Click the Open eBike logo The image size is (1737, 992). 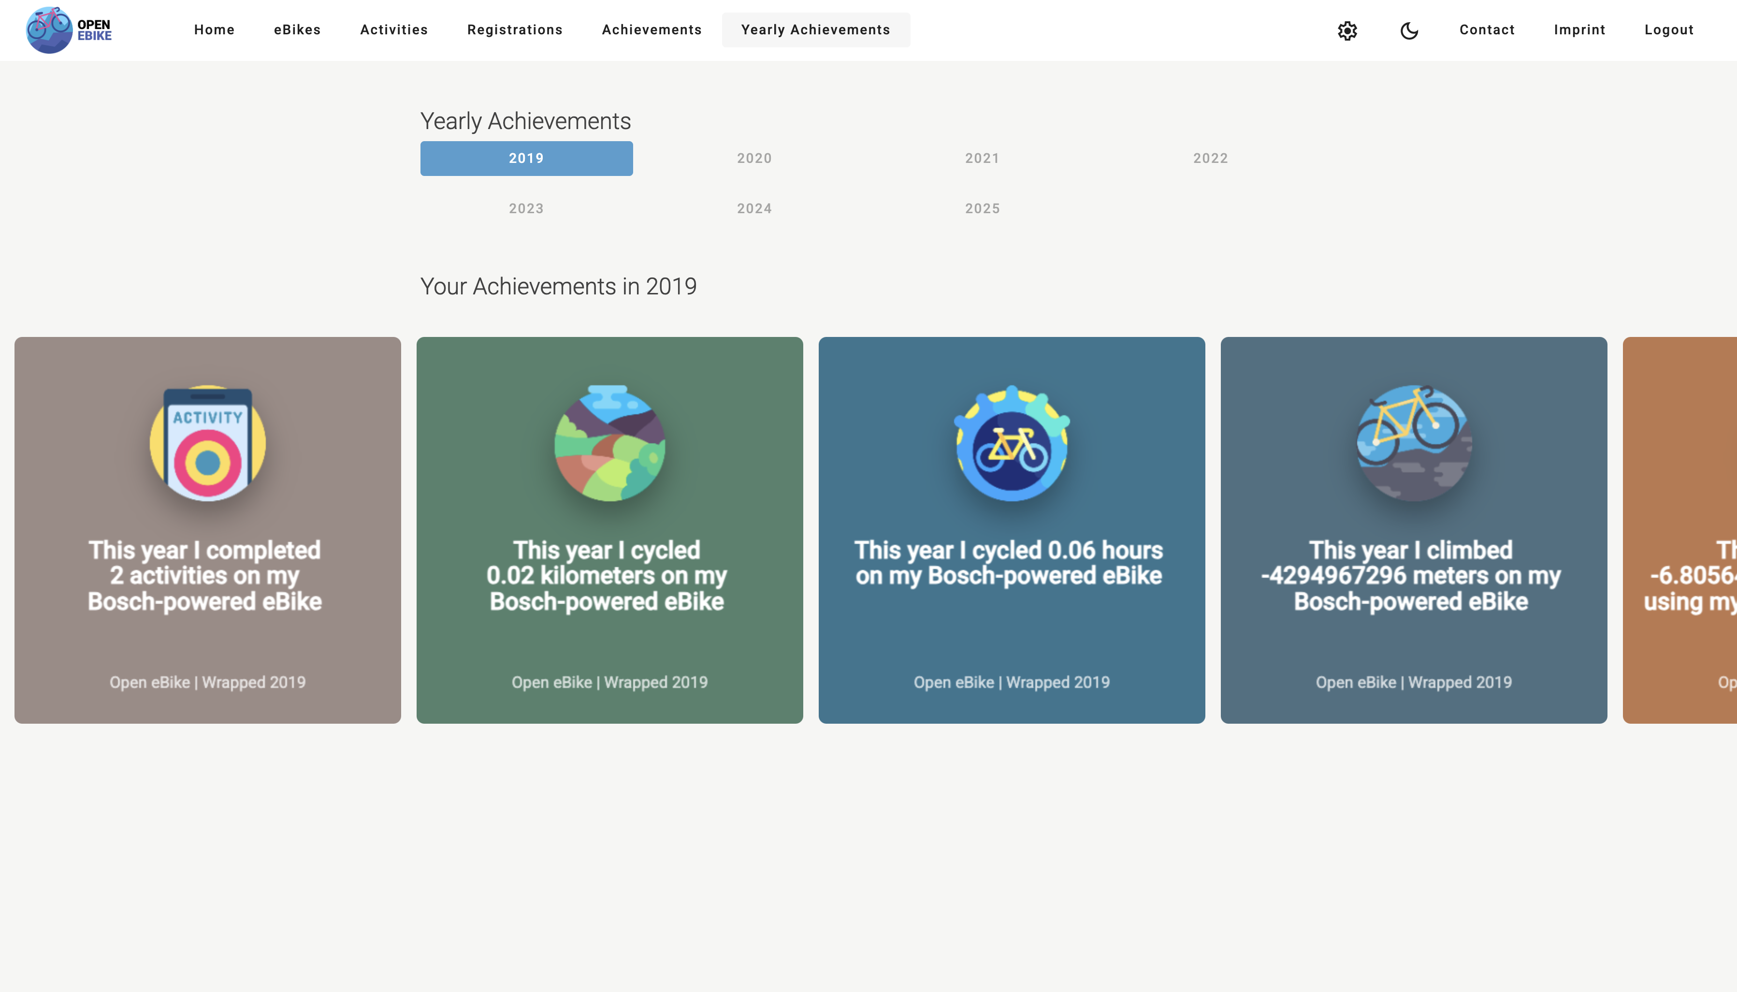click(x=68, y=29)
